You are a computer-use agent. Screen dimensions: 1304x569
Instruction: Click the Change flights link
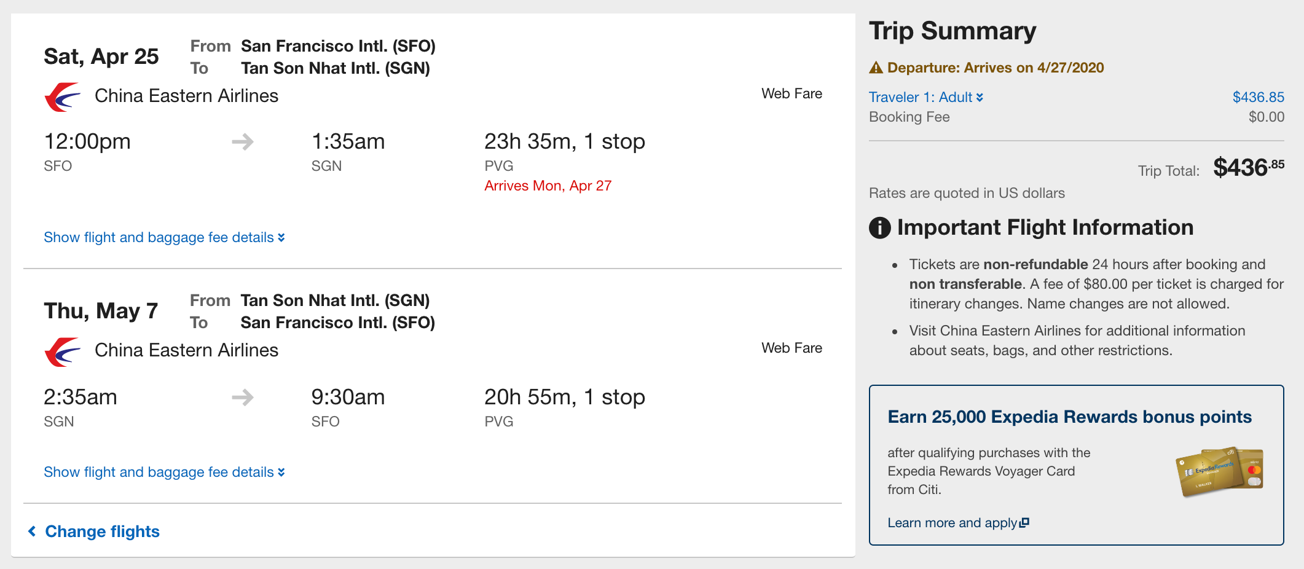(x=102, y=531)
